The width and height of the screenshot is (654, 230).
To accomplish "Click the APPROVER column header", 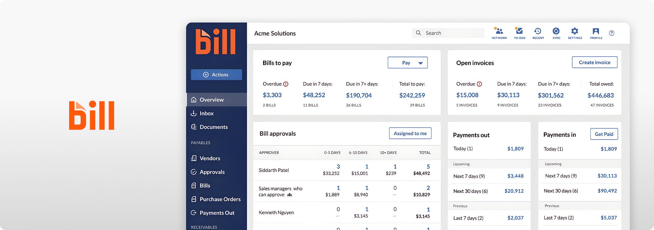I will click(269, 153).
